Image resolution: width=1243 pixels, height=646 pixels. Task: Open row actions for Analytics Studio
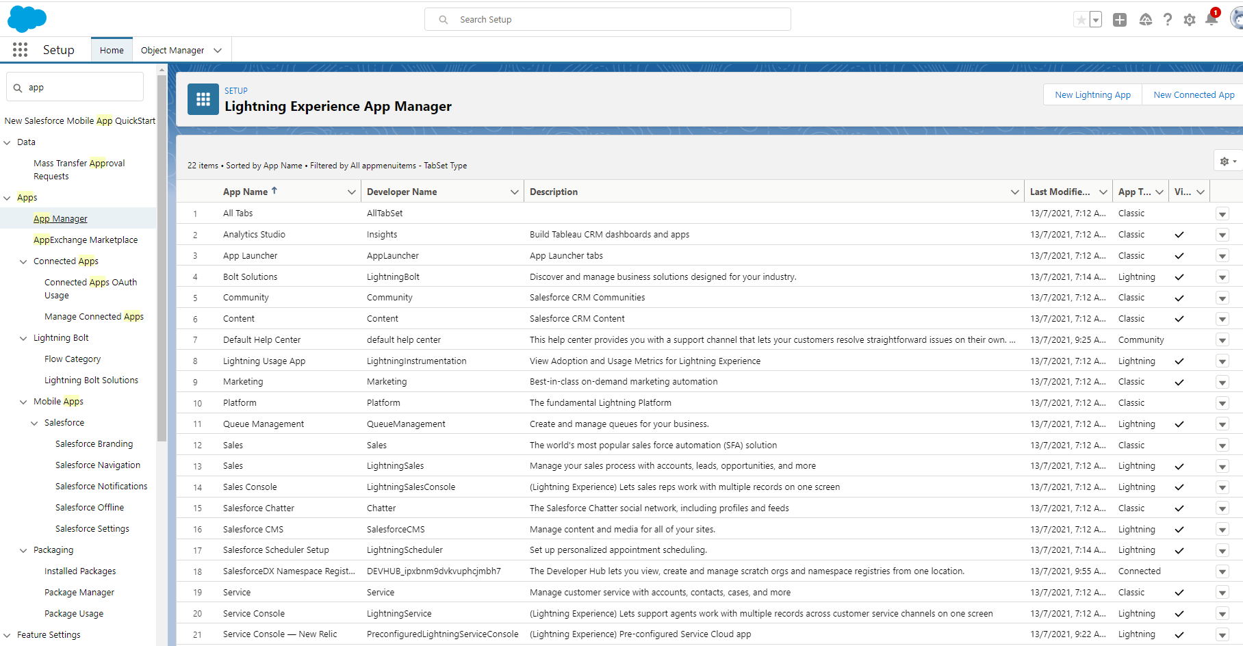click(x=1222, y=235)
